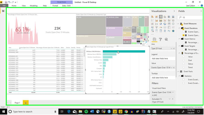Screen dimensions: 204x115
Task: Pick the Area chart visualization
Action: click(156, 20)
